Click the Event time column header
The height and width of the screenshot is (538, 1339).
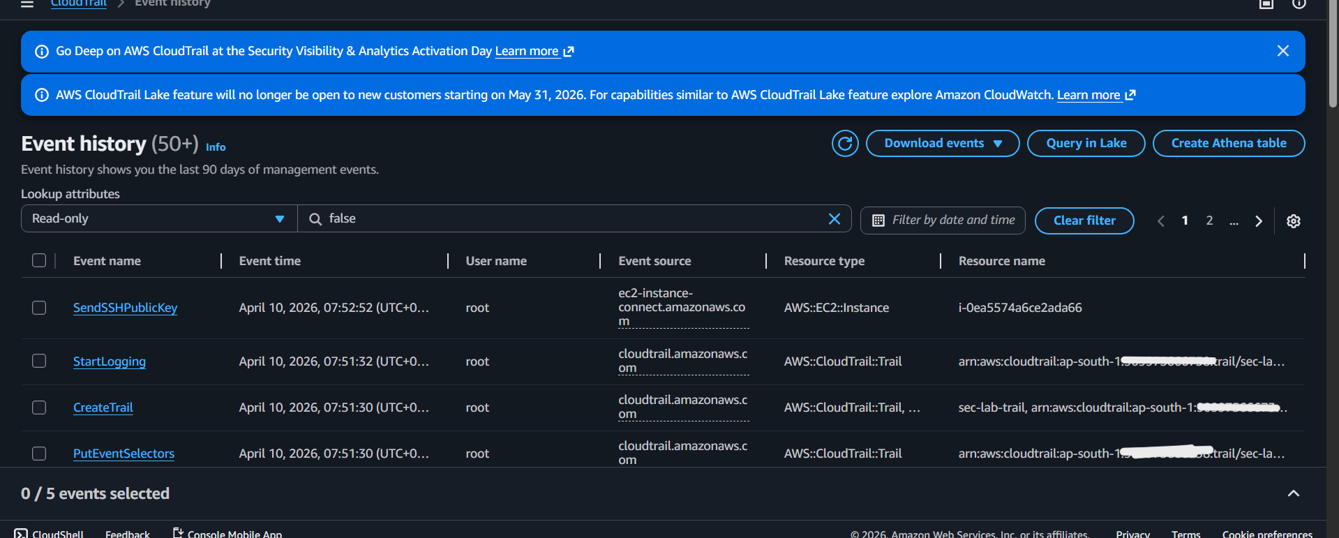click(270, 261)
